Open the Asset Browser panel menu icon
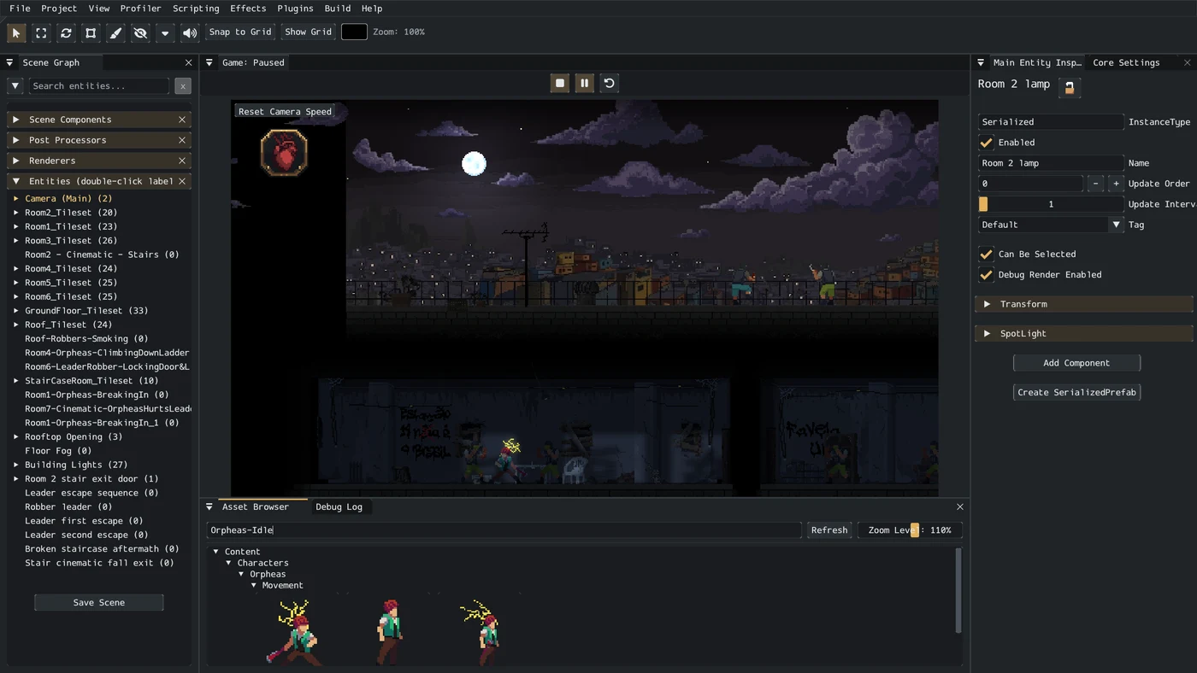1197x673 pixels. 209,506
